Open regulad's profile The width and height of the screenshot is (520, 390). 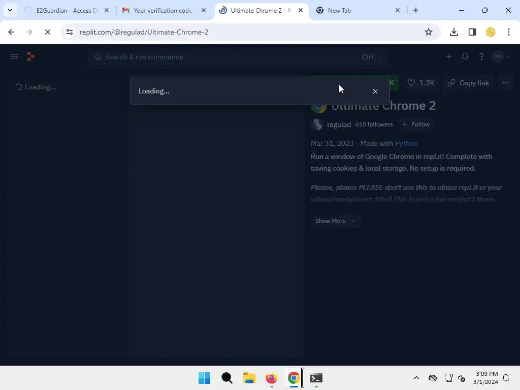click(x=339, y=125)
